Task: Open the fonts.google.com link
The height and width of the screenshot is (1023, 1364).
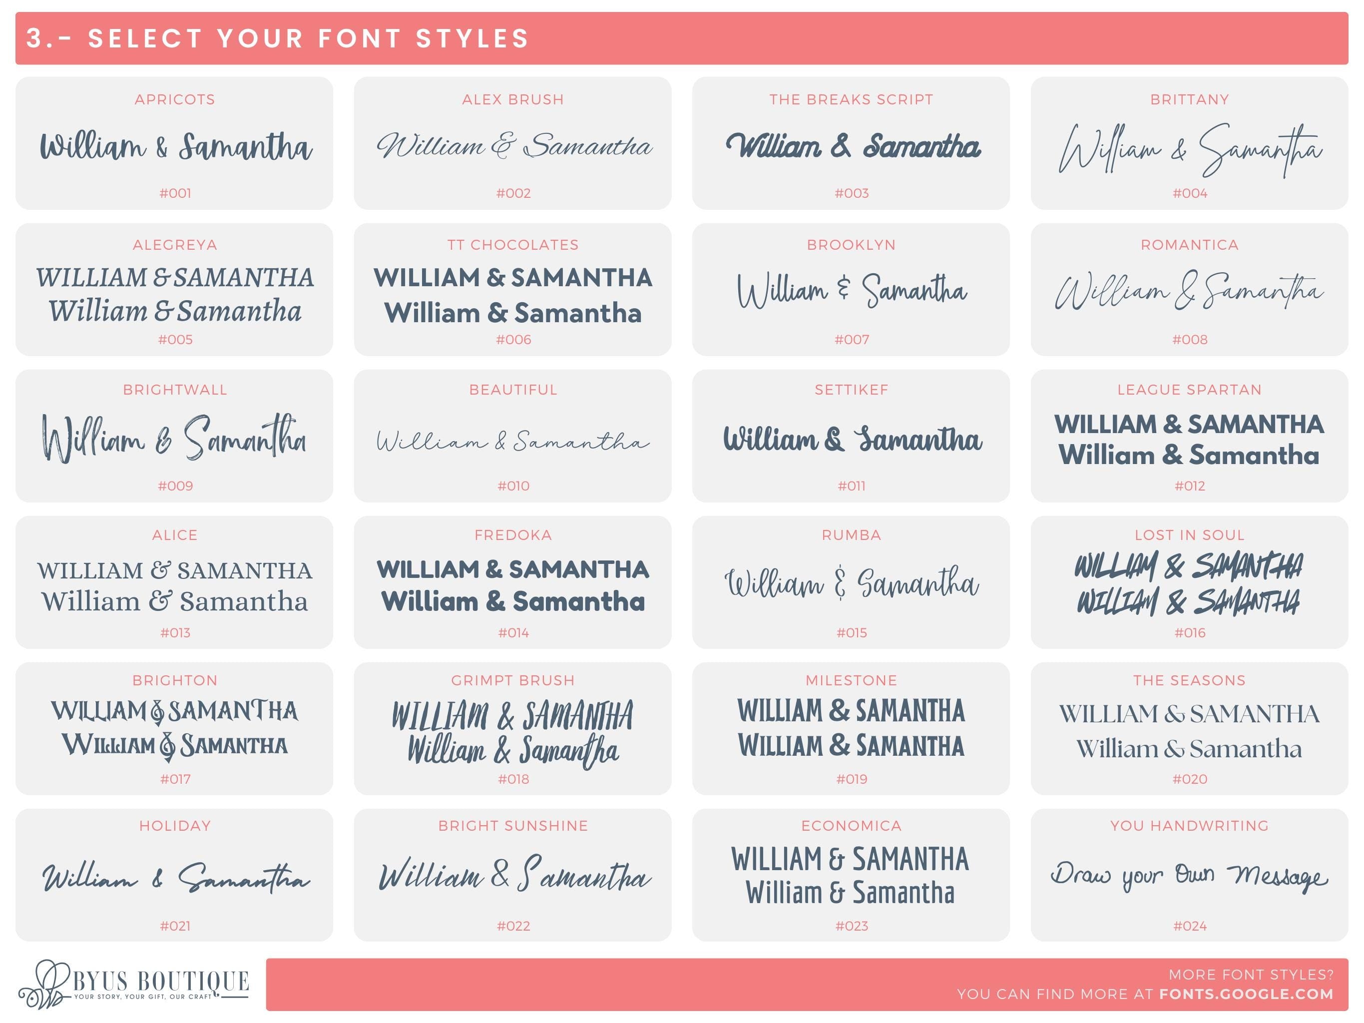Action: (x=1246, y=994)
